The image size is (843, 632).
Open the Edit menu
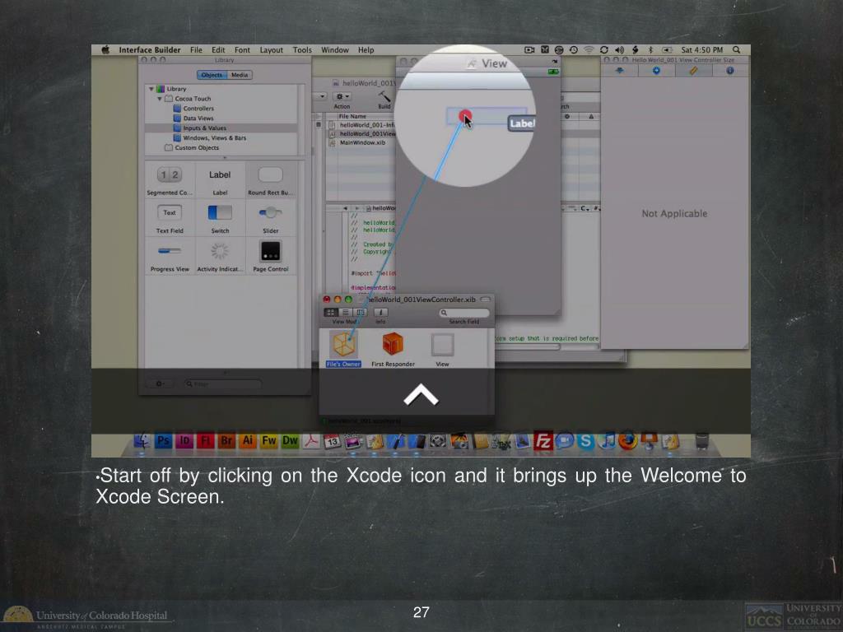click(x=218, y=50)
